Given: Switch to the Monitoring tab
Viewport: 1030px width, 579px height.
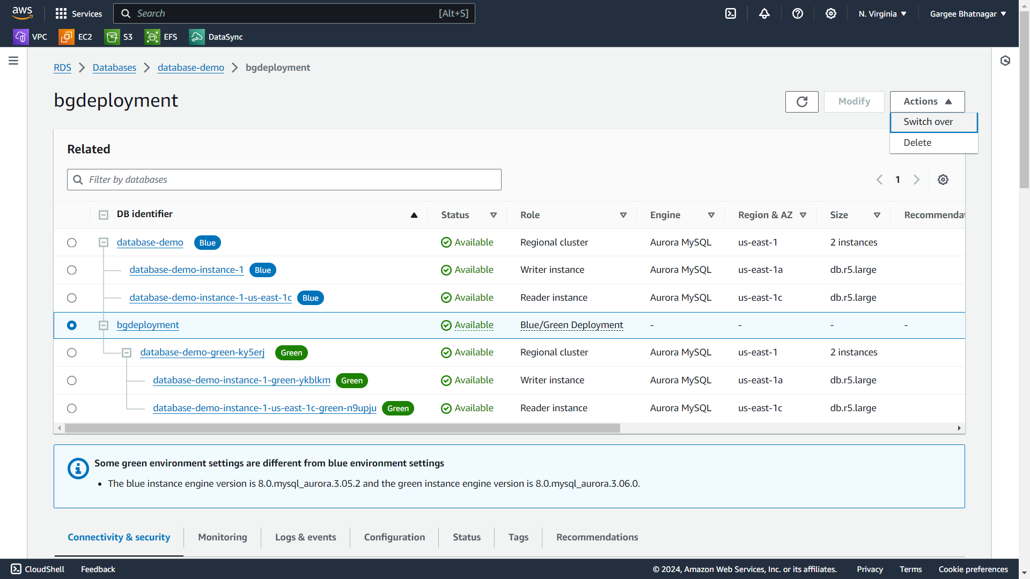Looking at the screenshot, I should point(222,537).
